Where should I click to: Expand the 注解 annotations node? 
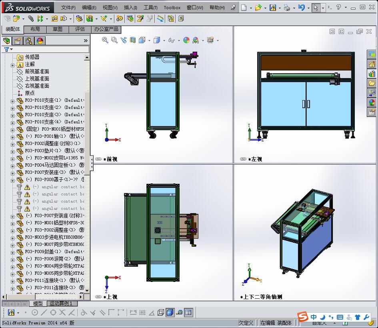click(12, 65)
